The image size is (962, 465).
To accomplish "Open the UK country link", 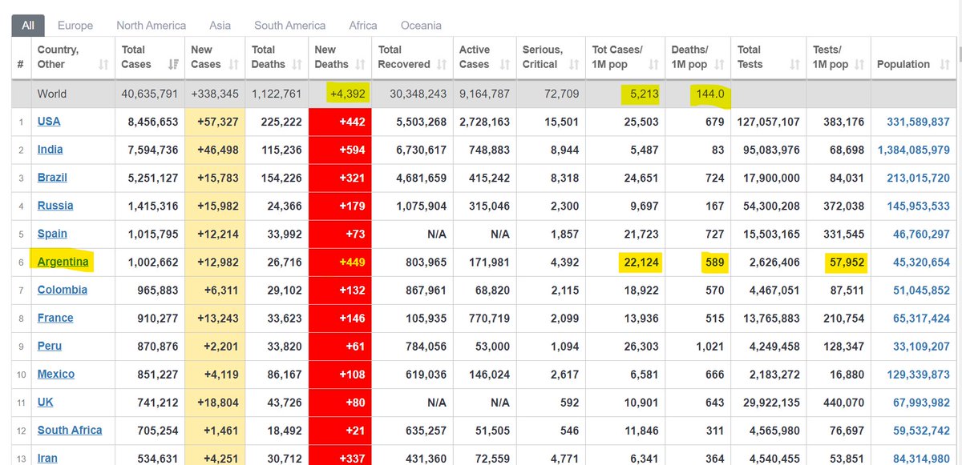I will pos(46,402).
